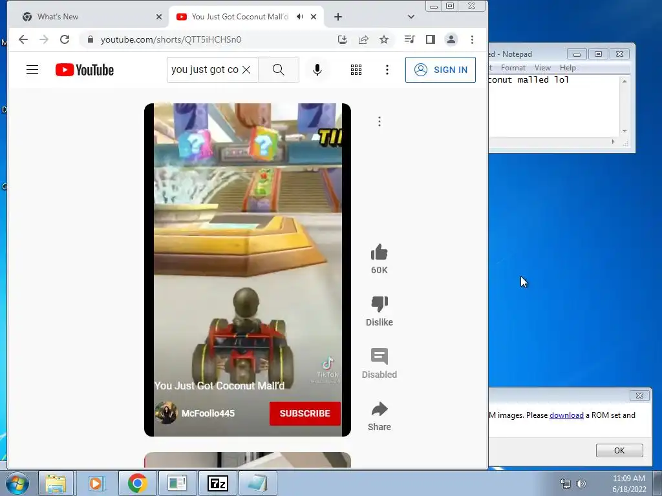
Task: Open the Format menu in Notepad
Action: [x=513, y=68]
